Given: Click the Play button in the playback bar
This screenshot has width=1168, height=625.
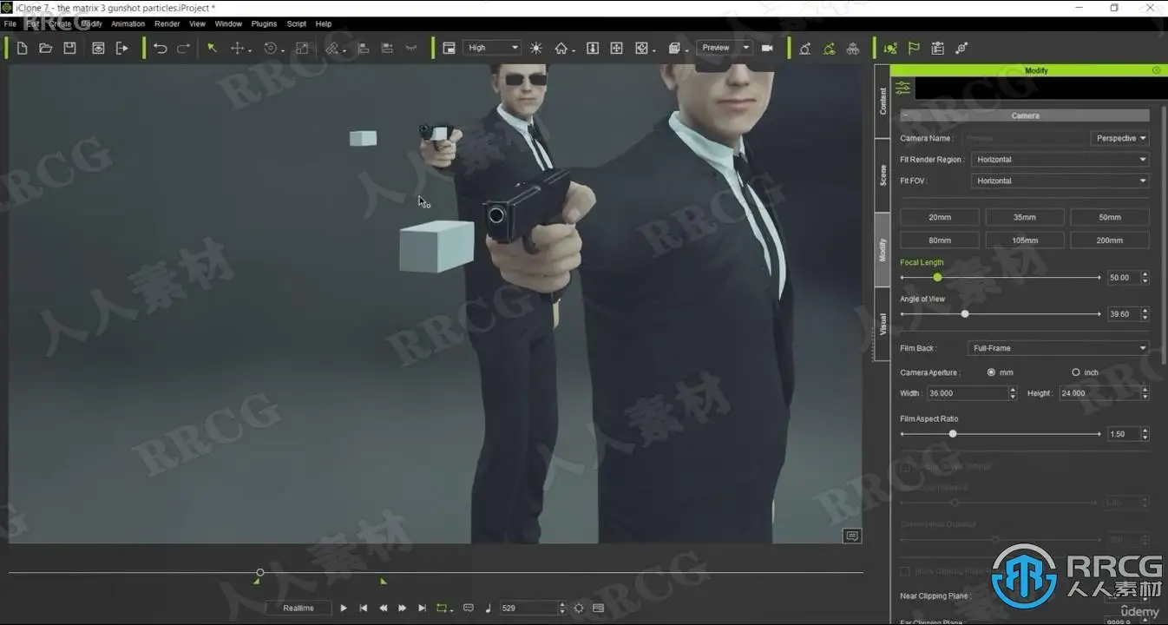Looking at the screenshot, I should 344,609.
